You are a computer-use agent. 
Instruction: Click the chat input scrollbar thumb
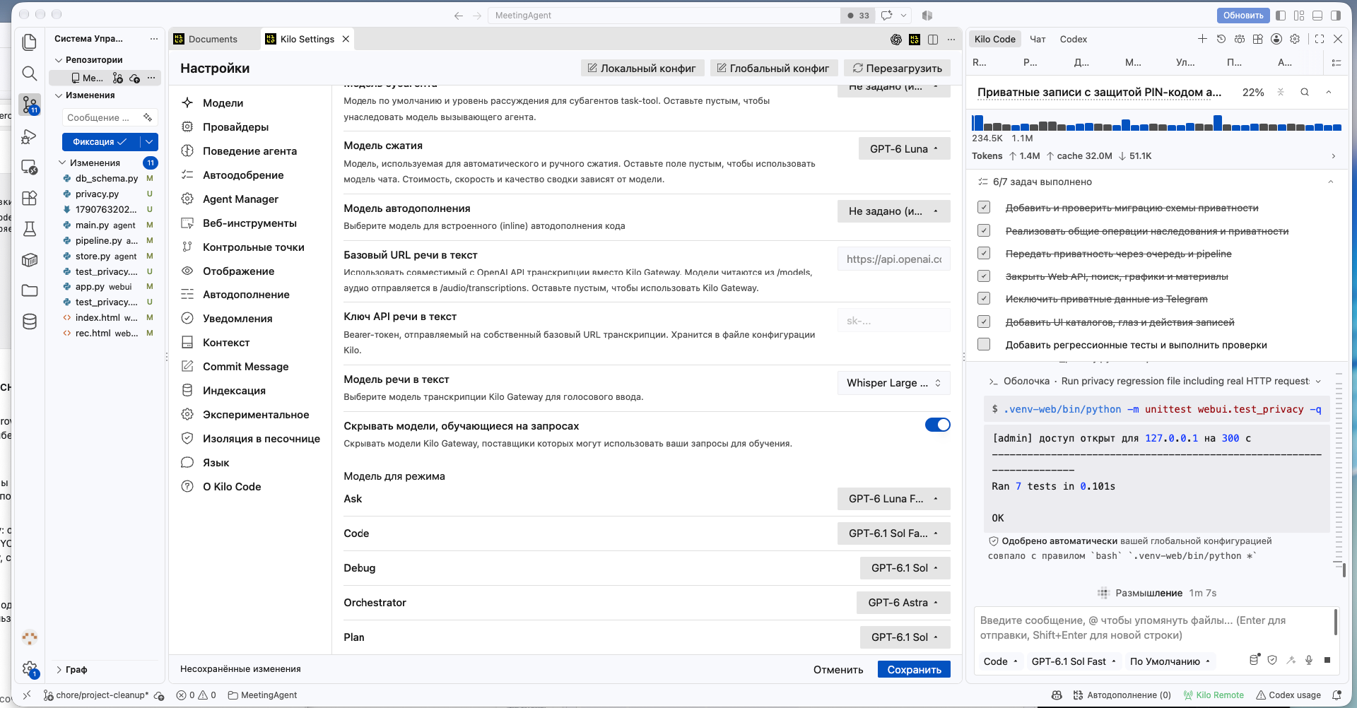click(x=1335, y=623)
